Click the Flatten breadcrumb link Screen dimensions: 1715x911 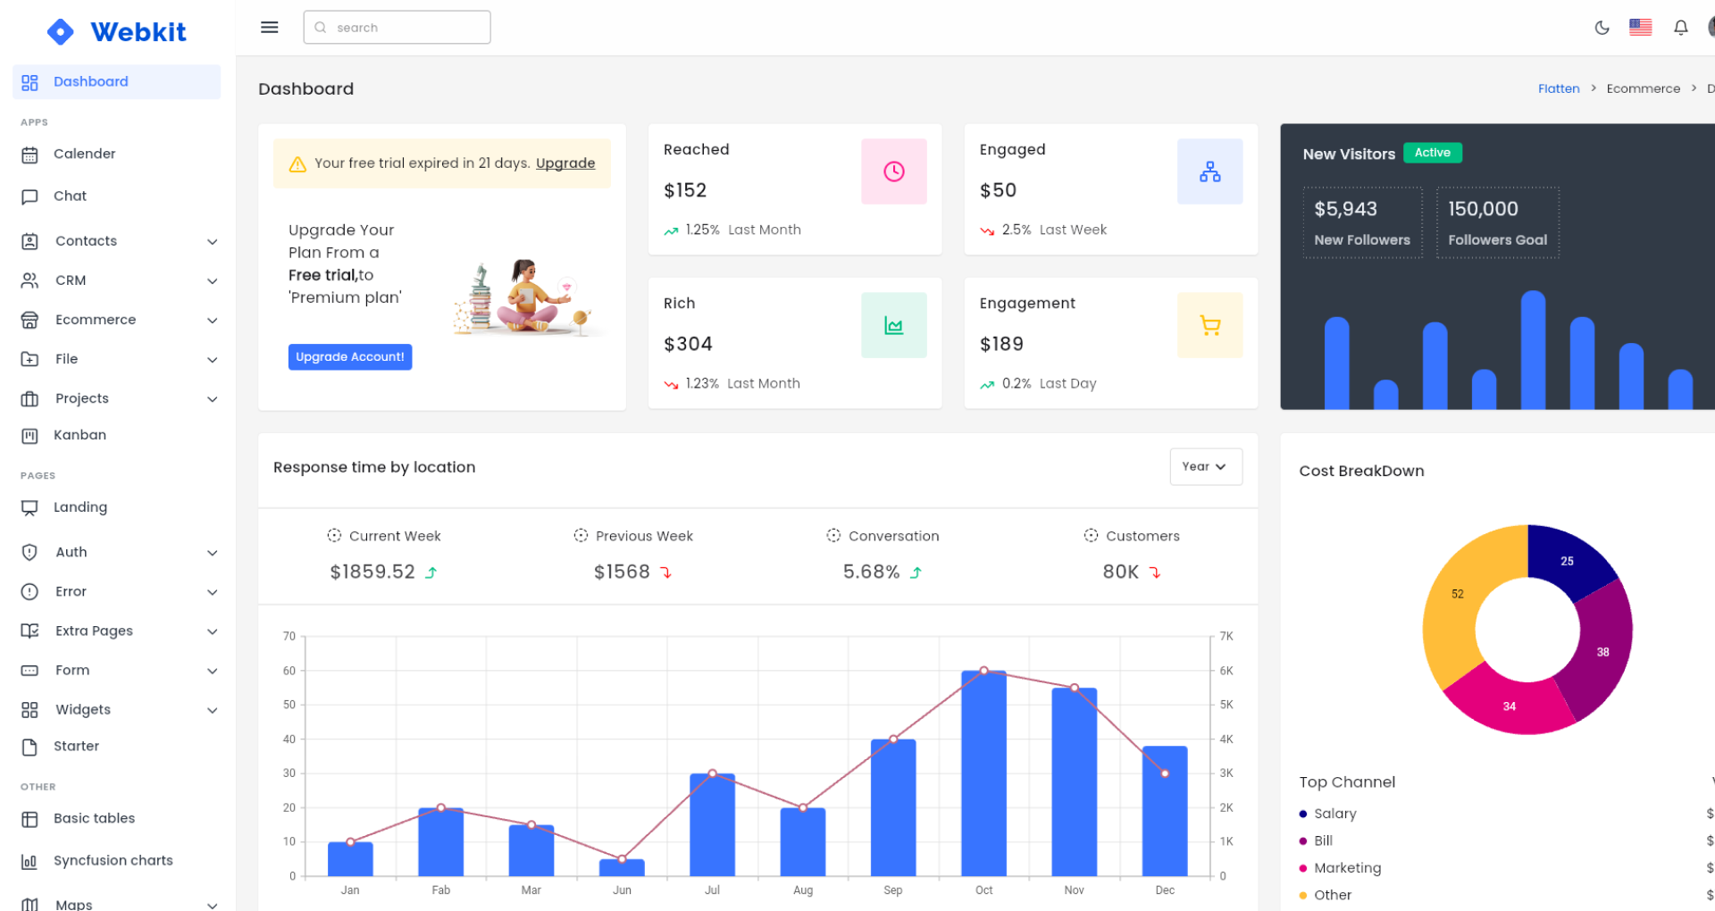coord(1558,88)
